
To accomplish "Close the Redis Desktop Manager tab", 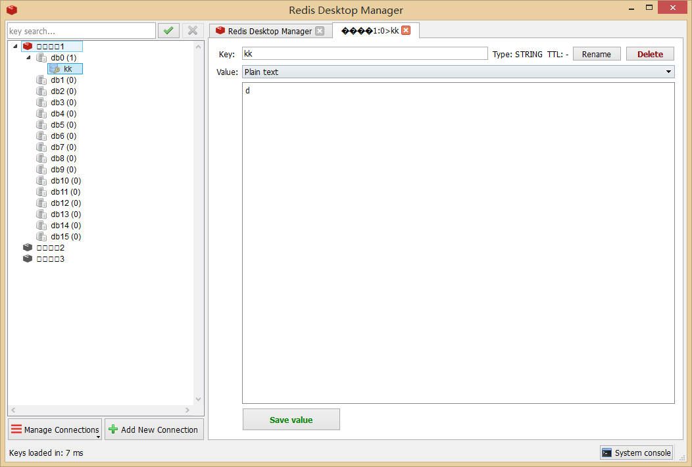I will tap(320, 31).
